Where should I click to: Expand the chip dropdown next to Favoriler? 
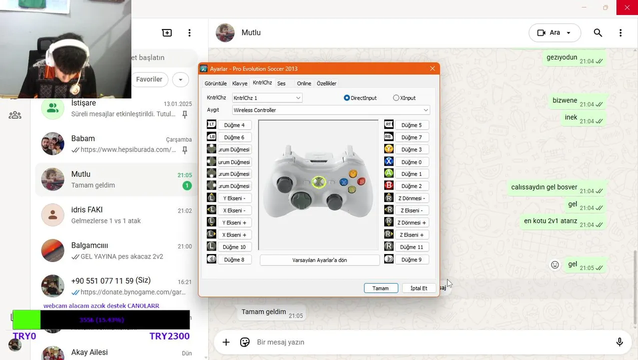(180, 79)
